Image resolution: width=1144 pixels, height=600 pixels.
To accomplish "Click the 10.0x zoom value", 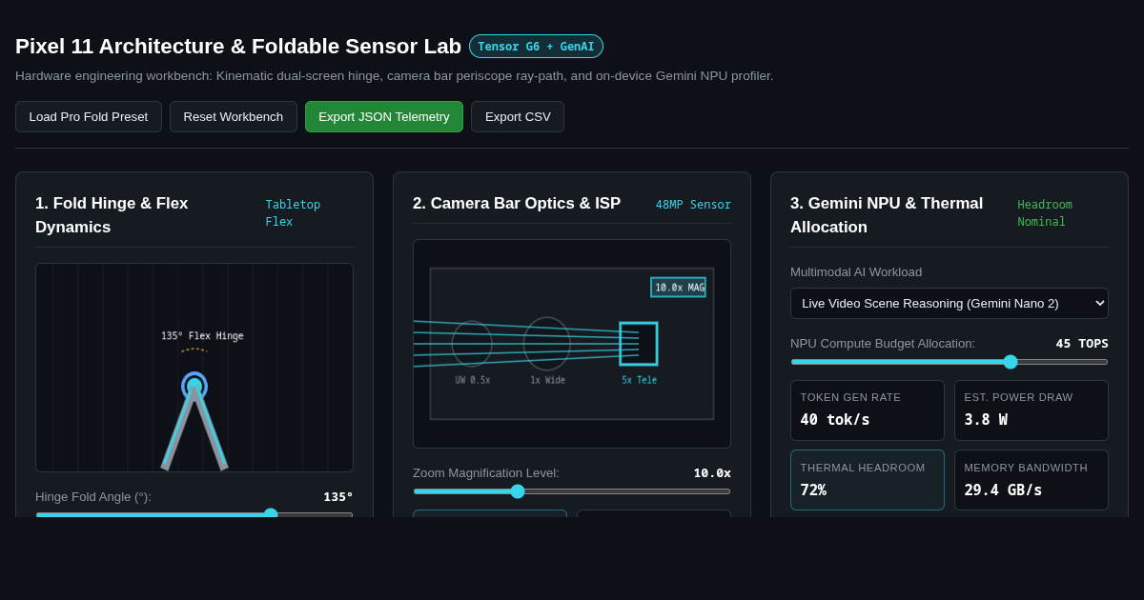I will pyautogui.click(x=712, y=472).
